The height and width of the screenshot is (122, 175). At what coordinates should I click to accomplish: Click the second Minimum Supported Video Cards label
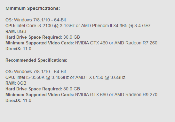[x=40, y=95]
